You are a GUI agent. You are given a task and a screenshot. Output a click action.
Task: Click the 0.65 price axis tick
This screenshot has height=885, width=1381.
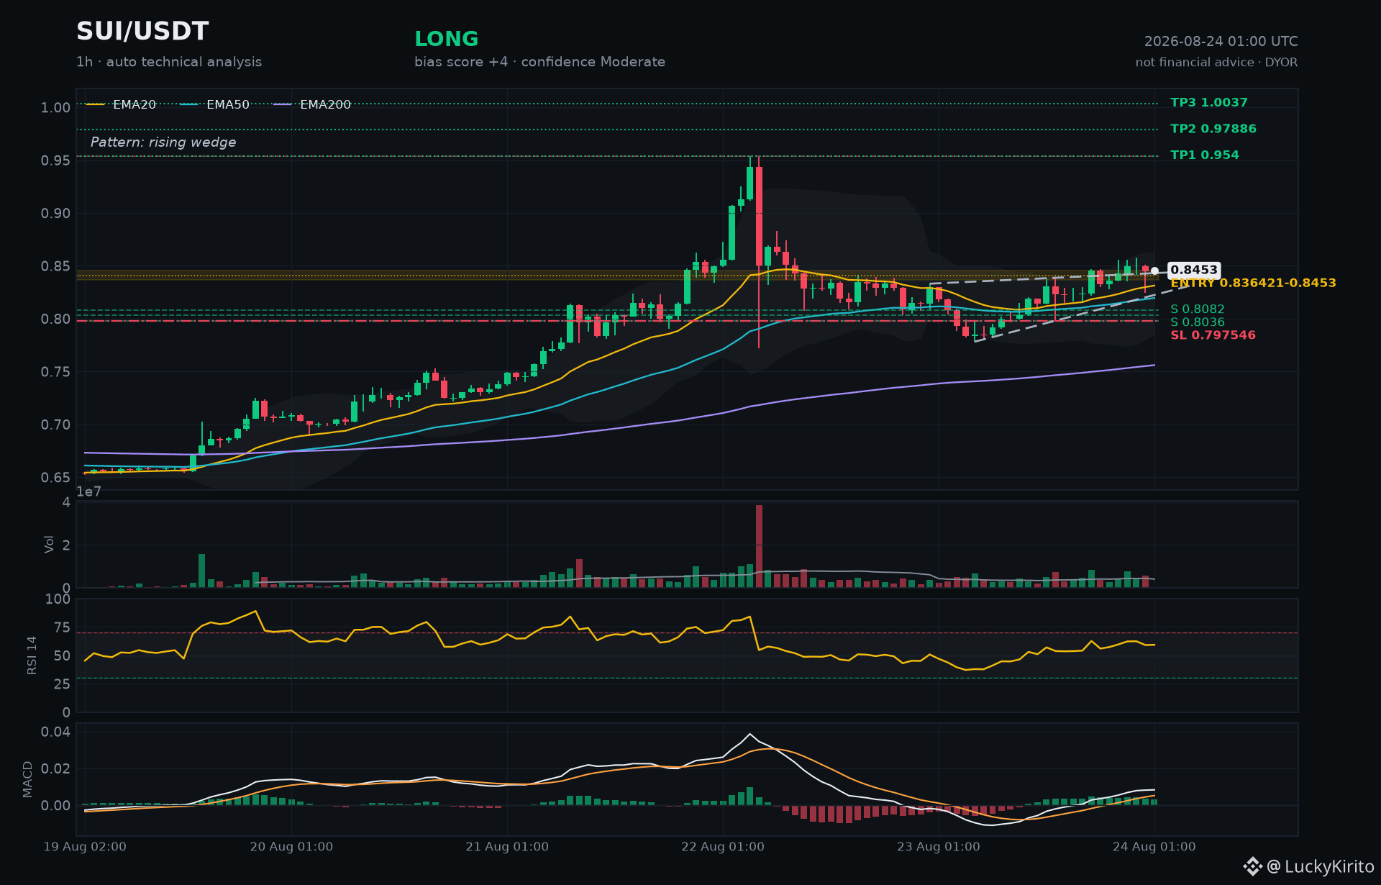click(55, 478)
